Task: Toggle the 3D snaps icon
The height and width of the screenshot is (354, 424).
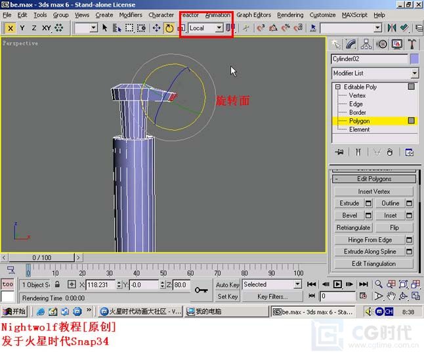Action: pyautogui.click(x=261, y=28)
